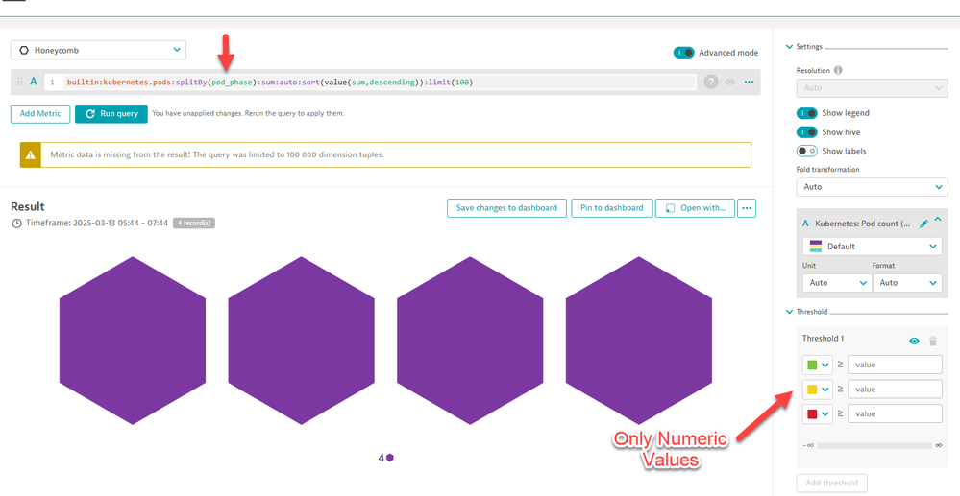Click Pin to dashboard button
The height and width of the screenshot is (496, 960).
[611, 208]
